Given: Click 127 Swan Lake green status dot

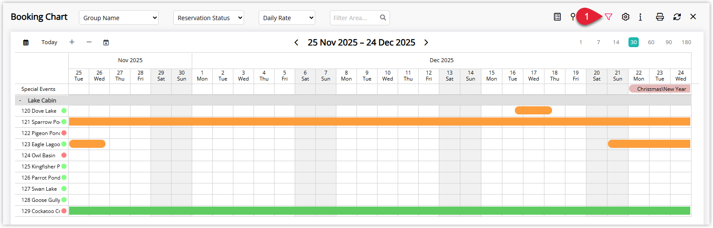Looking at the screenshot, I should pos(64,189).
